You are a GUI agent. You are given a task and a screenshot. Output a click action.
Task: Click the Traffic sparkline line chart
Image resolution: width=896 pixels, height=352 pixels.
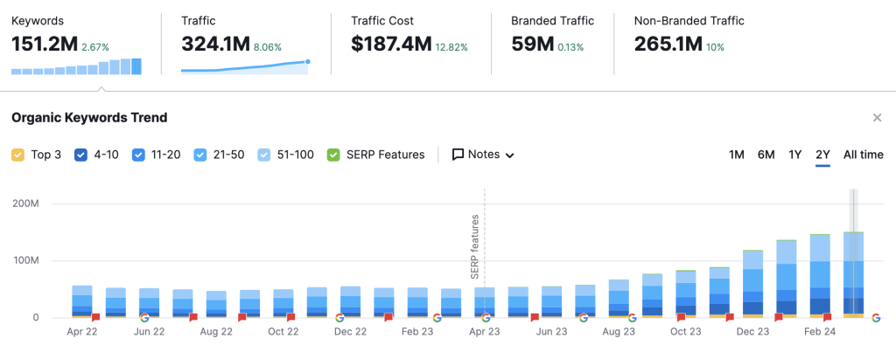pos(245,67)
